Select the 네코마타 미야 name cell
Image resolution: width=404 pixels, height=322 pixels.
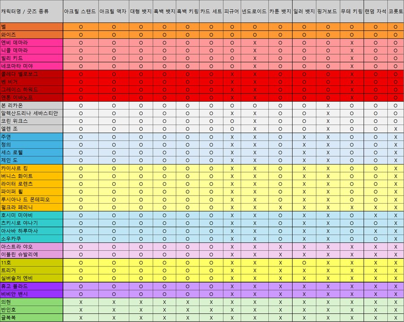pos(31,66)
